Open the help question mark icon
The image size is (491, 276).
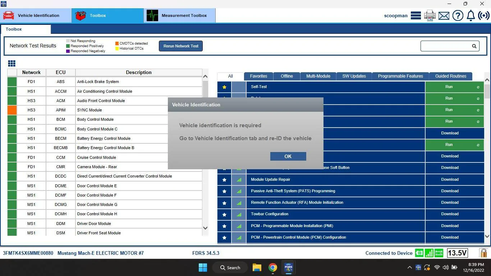click(x=458, y=15)
